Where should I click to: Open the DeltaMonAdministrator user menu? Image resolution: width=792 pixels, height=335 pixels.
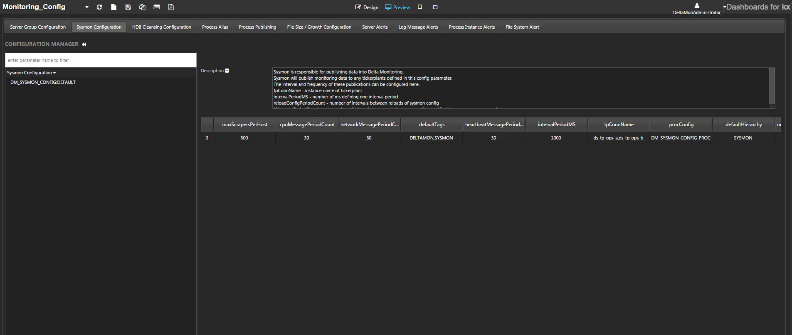[x=697, y=9]
